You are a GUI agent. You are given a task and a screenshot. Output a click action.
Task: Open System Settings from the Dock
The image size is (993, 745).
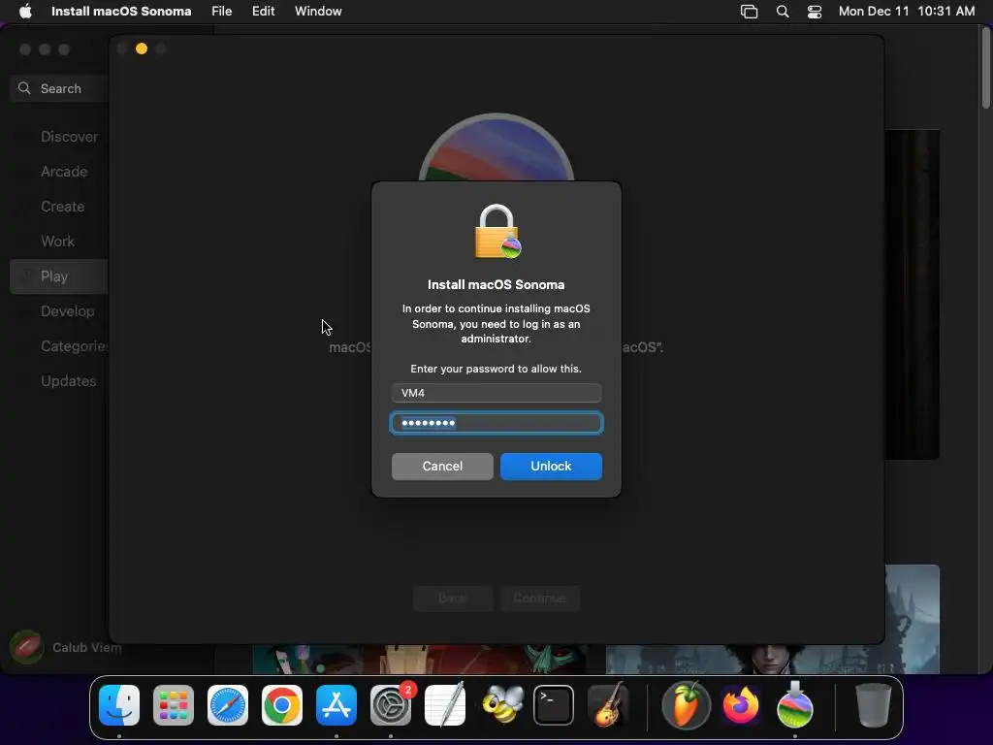(391, 705)
